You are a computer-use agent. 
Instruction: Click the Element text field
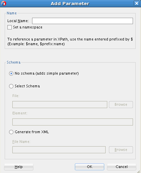[x=73, y=122]
